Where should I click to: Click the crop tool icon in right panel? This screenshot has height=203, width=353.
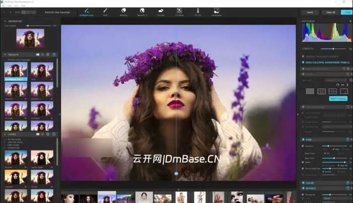[351, 80]
